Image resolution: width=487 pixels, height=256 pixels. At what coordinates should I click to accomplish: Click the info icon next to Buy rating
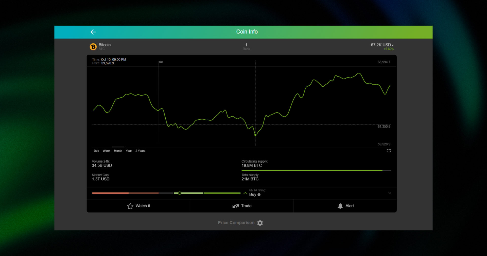258,195
